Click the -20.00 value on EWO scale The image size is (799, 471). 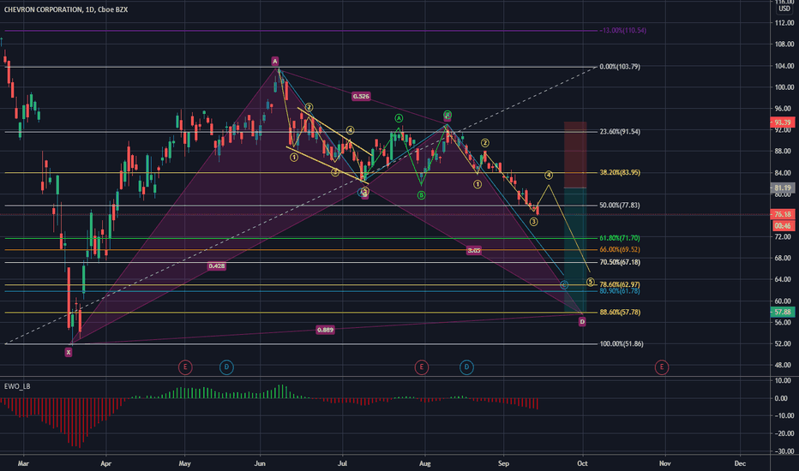click(x=784, y=433)
